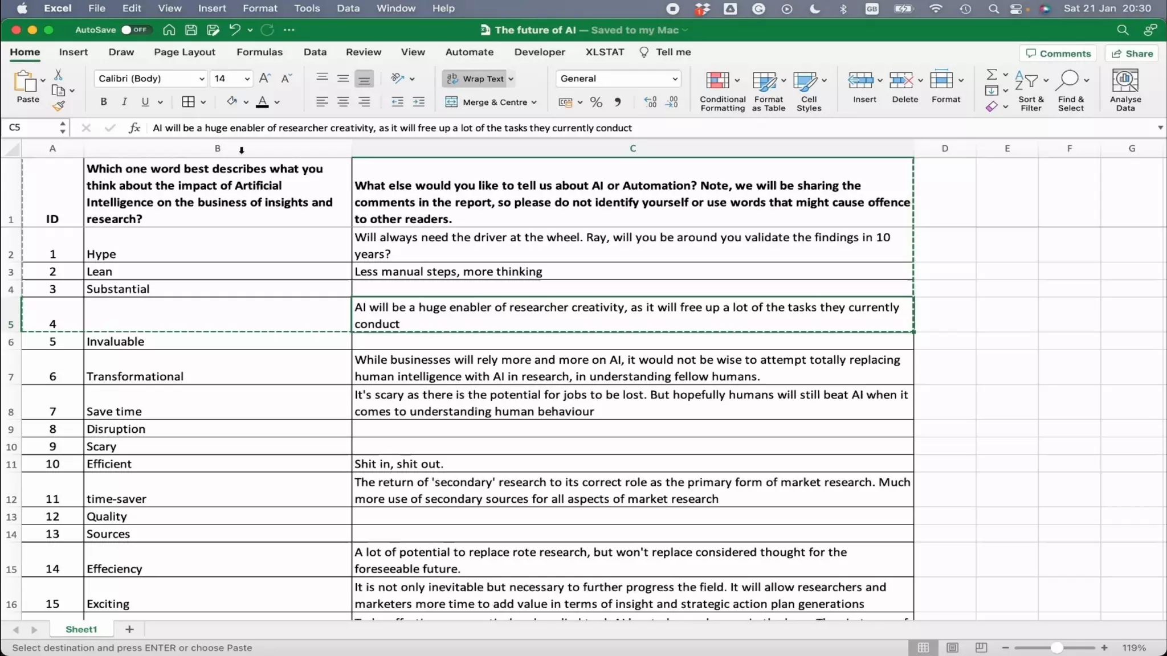Click the Share button
The height and width of the screenshot is (656, 1167).
(x=1132, y=54)
